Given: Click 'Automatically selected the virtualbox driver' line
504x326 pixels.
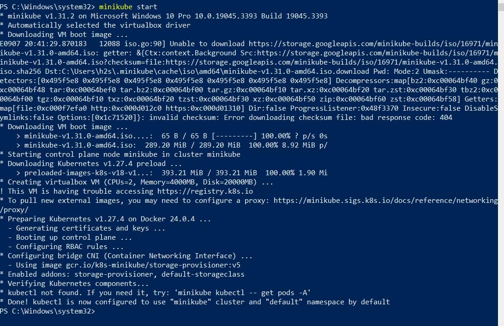Looking at the screenshot, I should 96,25.
